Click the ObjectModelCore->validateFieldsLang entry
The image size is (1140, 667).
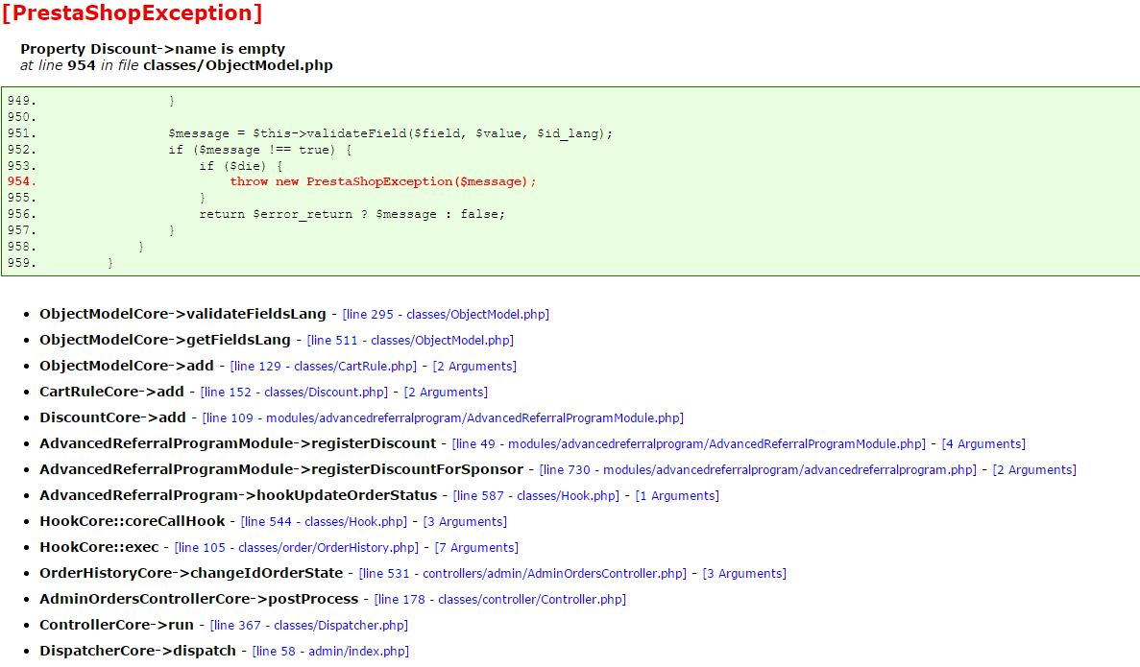tap(182, 314)
